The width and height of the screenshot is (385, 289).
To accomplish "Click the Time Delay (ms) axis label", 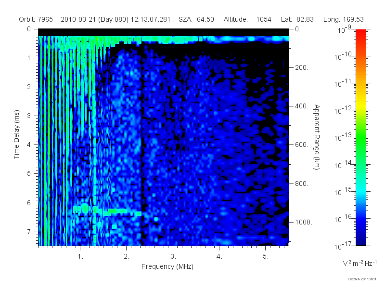I will point(16,134).
